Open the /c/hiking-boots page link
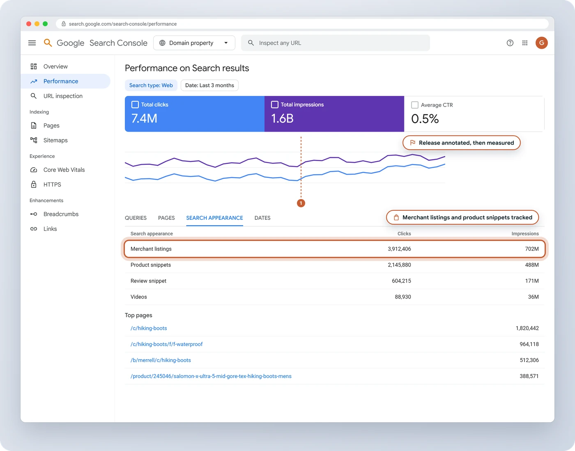Viewport: 575px width, 451px height. pos(149,328)
